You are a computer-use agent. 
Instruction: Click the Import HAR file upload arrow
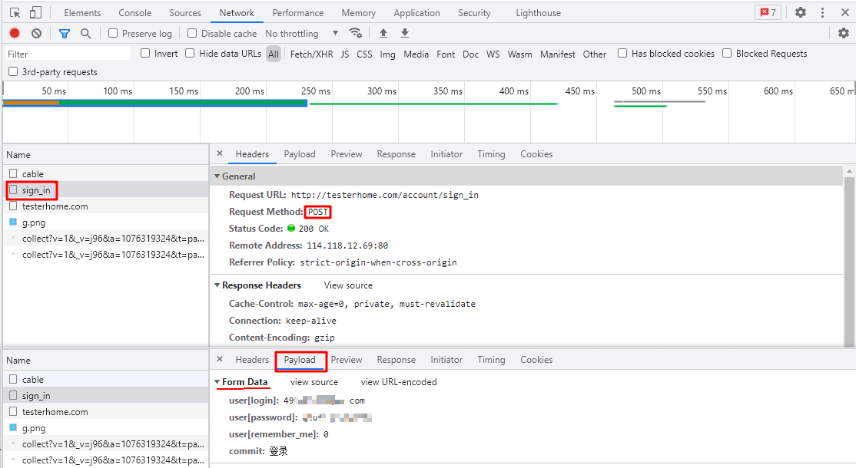pos(383,33)
